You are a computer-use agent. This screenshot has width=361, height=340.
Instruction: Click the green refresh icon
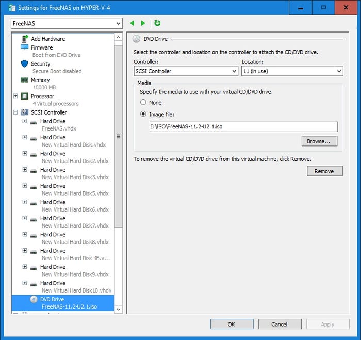157,23
